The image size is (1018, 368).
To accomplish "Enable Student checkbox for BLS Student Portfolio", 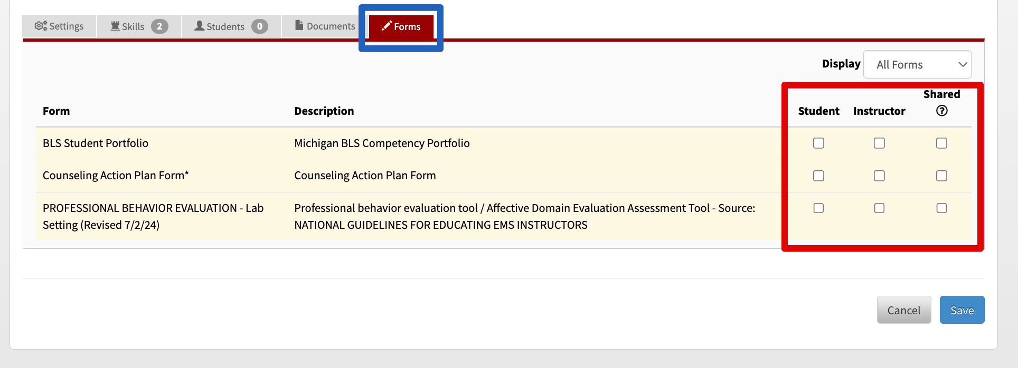I will (818, 143).
